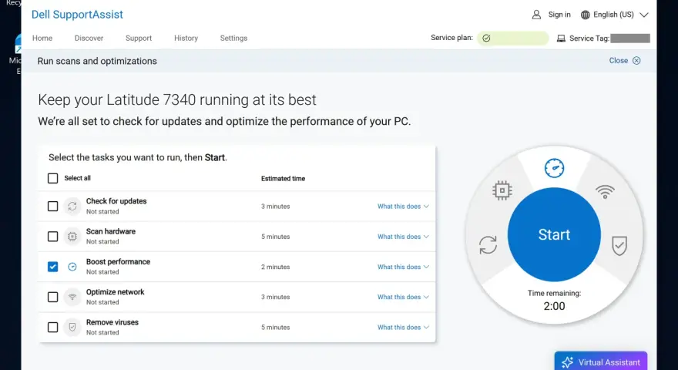Enable the Check for updates checkbox
Image resolution: width=678 pixels, height=370 pixels.
tap(52, 207)
